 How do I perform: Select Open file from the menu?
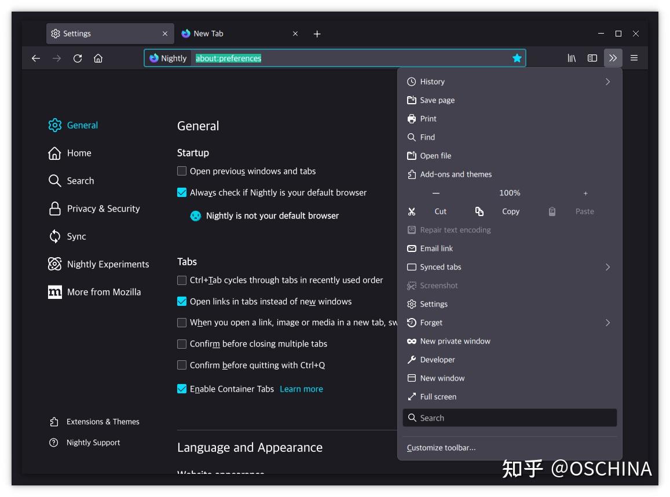tap(510, 156)
